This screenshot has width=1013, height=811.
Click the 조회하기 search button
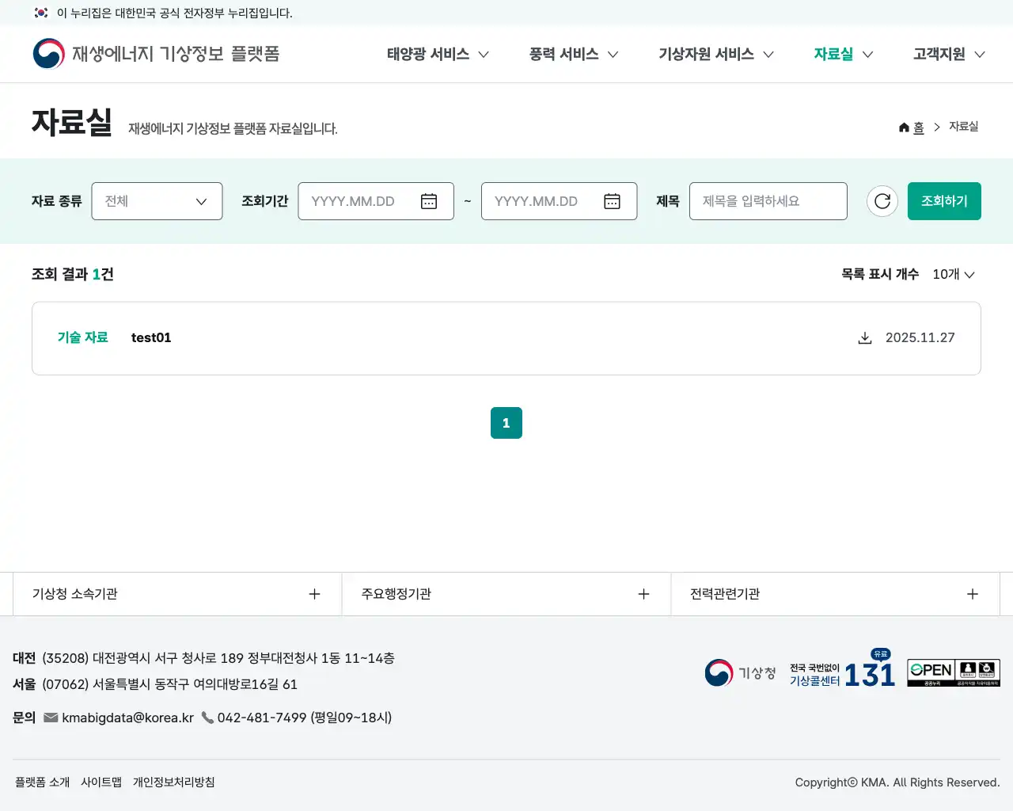pyautogui.click(x=944, y=201)
